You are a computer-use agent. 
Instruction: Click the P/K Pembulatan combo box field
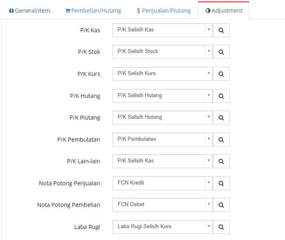tap(163, 140)
